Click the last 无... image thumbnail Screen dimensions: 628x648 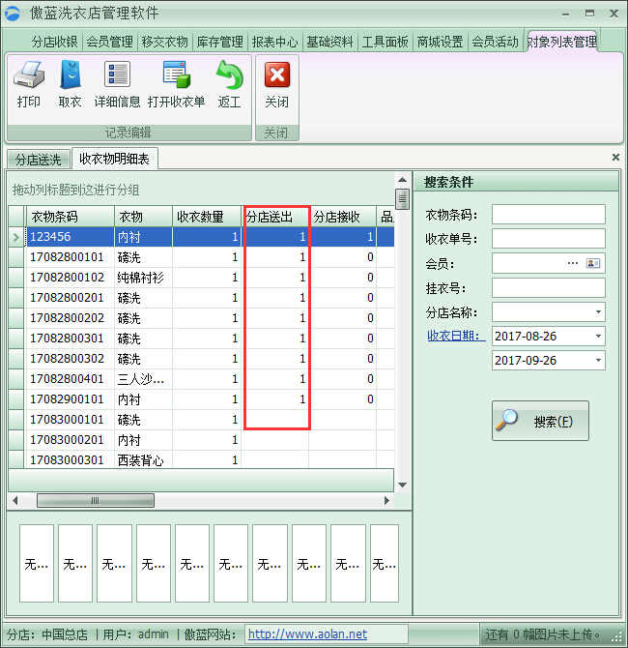click(x=384, y=563)
